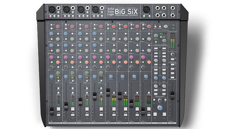Click the fourth stereo channel fader cap
This screenshot has width=229, height=129.
tap(143, 112)
